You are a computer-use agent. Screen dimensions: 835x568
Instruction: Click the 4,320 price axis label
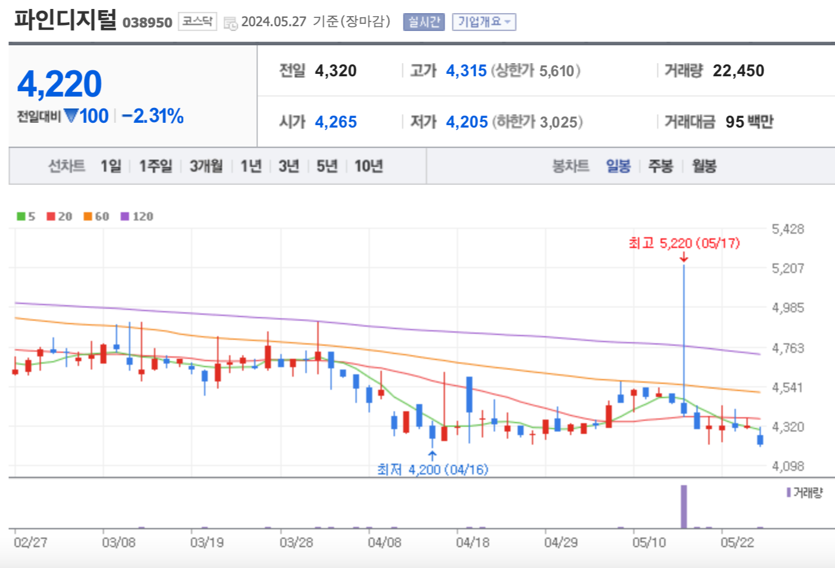coord(788,427)
